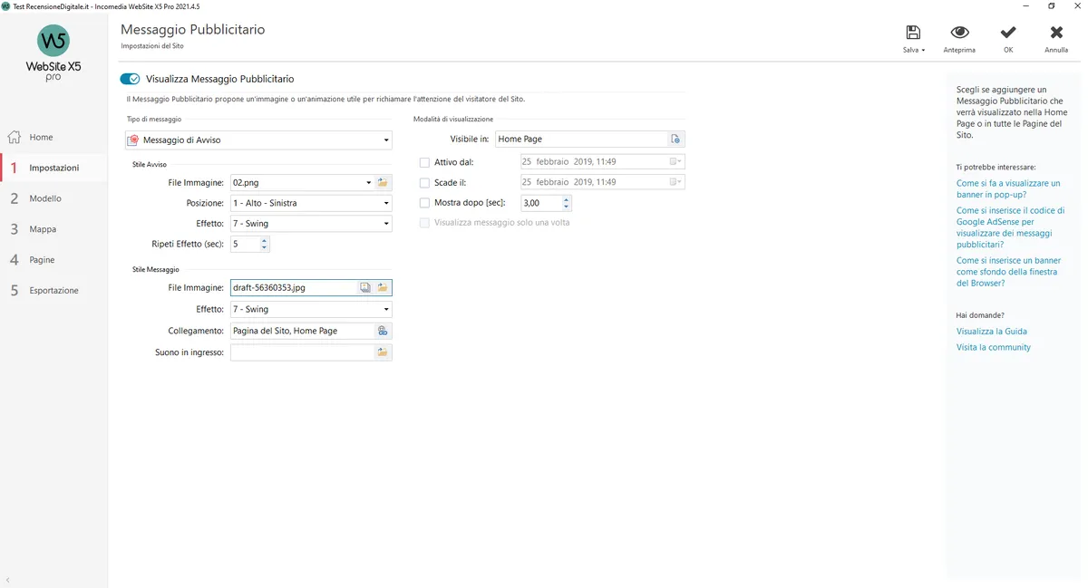
Task: Check the Scade il checkbox
Action: click(424, 183)
